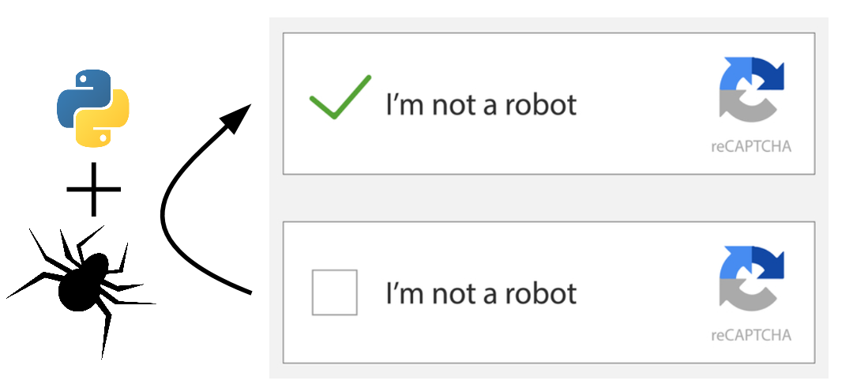
Task: Click the I'm not a robot text in lower box
Action: 481,293
